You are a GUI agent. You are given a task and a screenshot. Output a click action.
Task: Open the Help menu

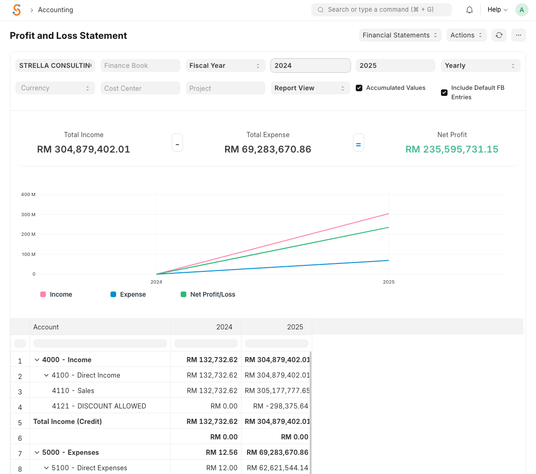497,10
